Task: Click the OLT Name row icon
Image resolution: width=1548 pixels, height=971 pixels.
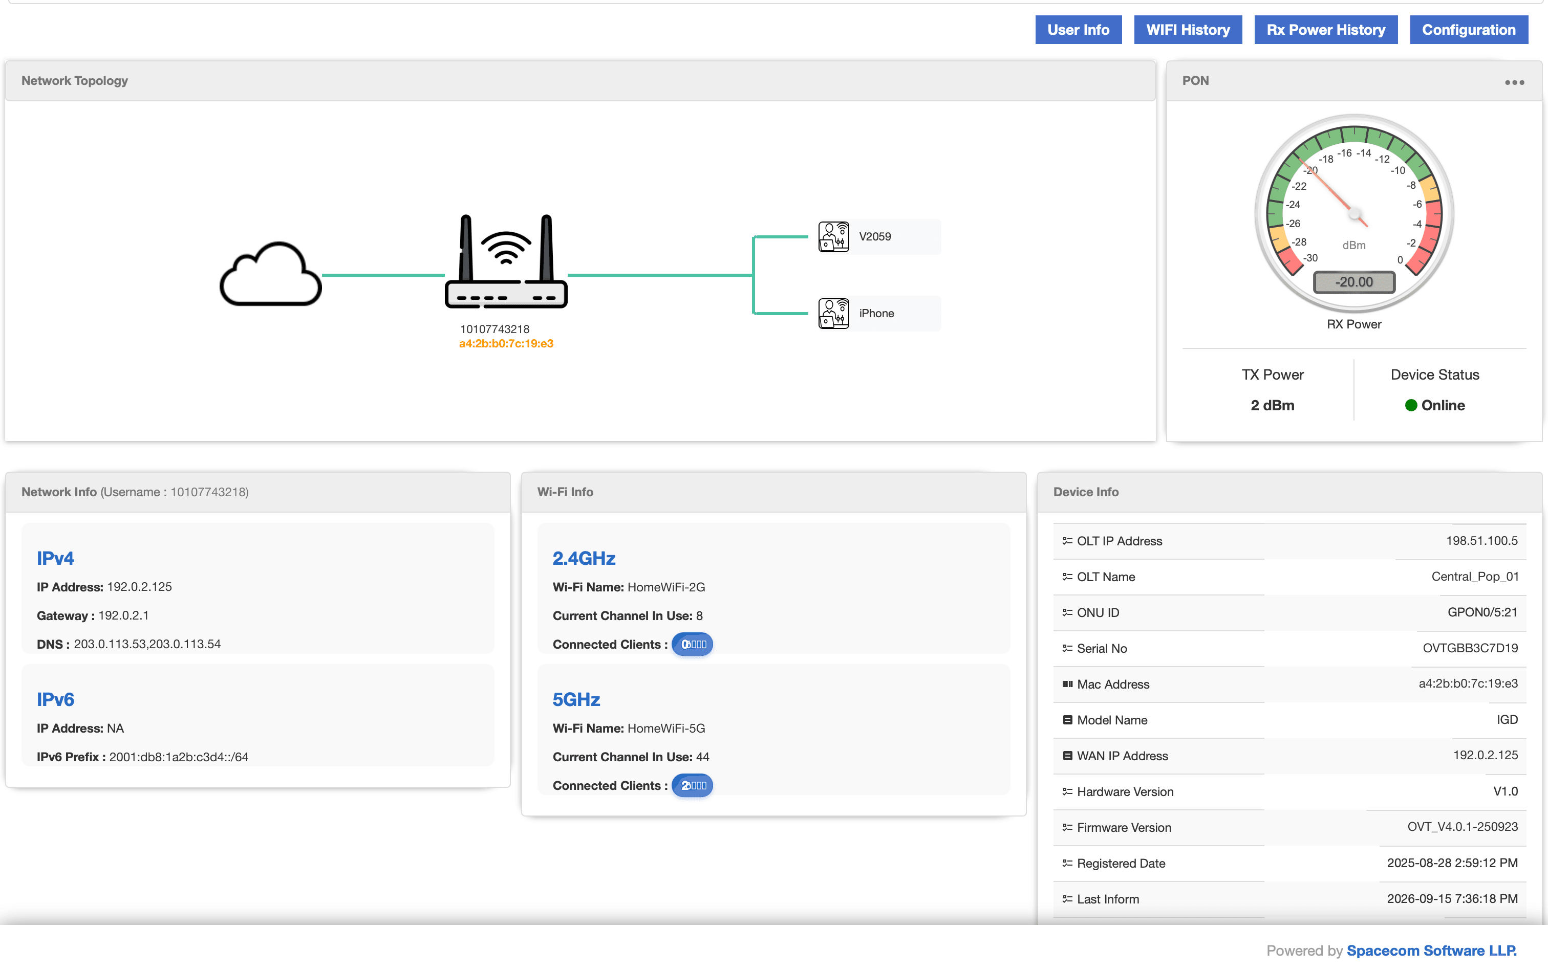Action: 1067,577
